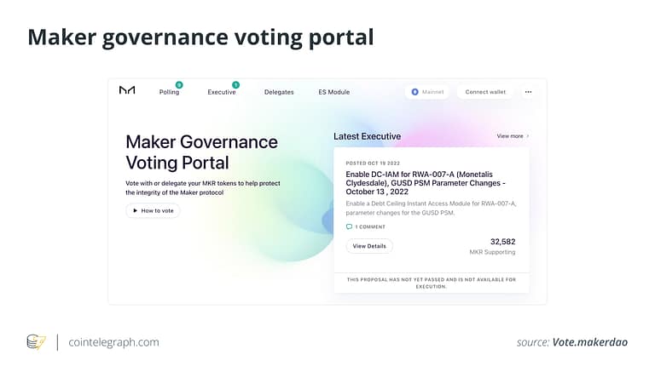Click the 32,582 MKR Supporting figure
This screenshot has width=655, height=378.
coord(502,242)
